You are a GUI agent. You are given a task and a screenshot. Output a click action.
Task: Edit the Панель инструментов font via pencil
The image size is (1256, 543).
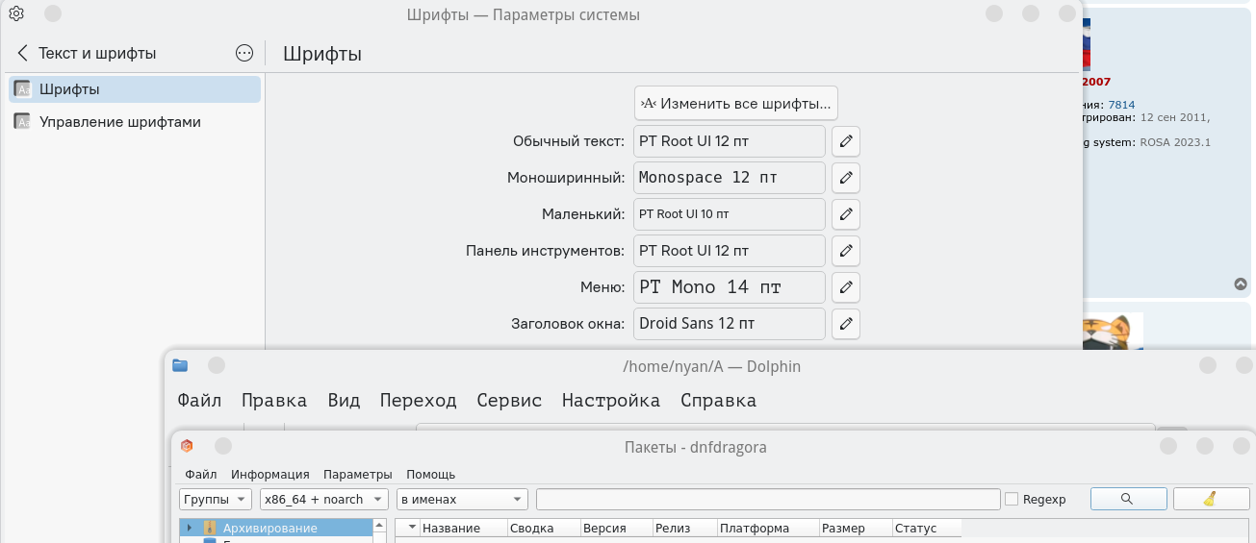tap(845, 251)
